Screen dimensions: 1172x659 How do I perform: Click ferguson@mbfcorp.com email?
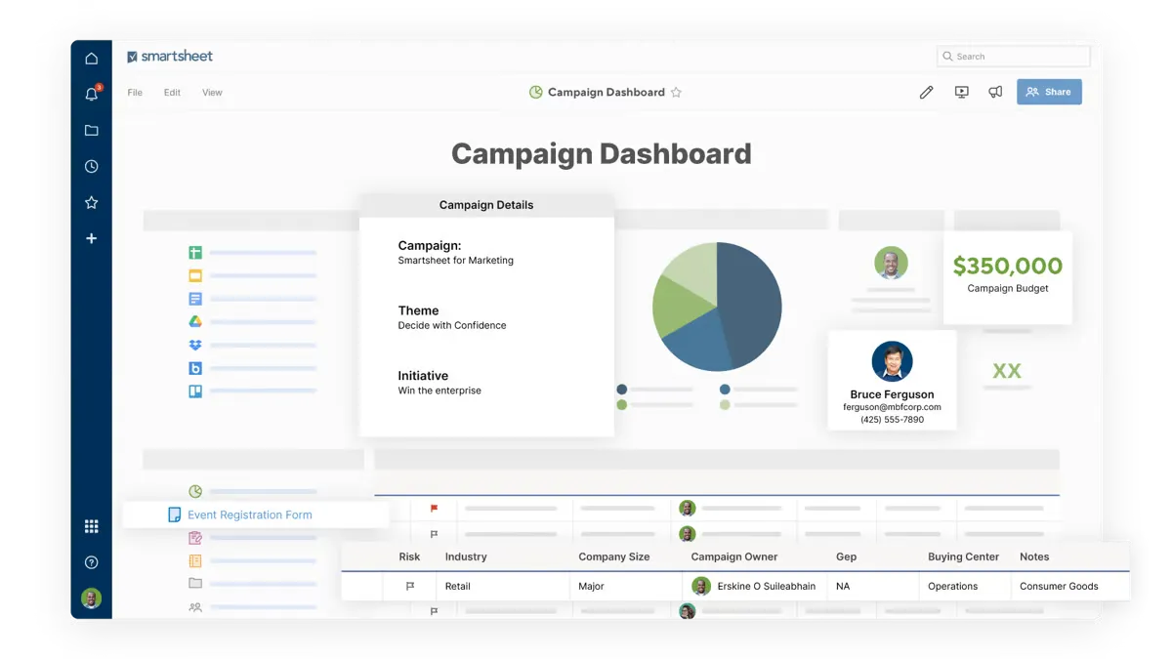(892, 407)
